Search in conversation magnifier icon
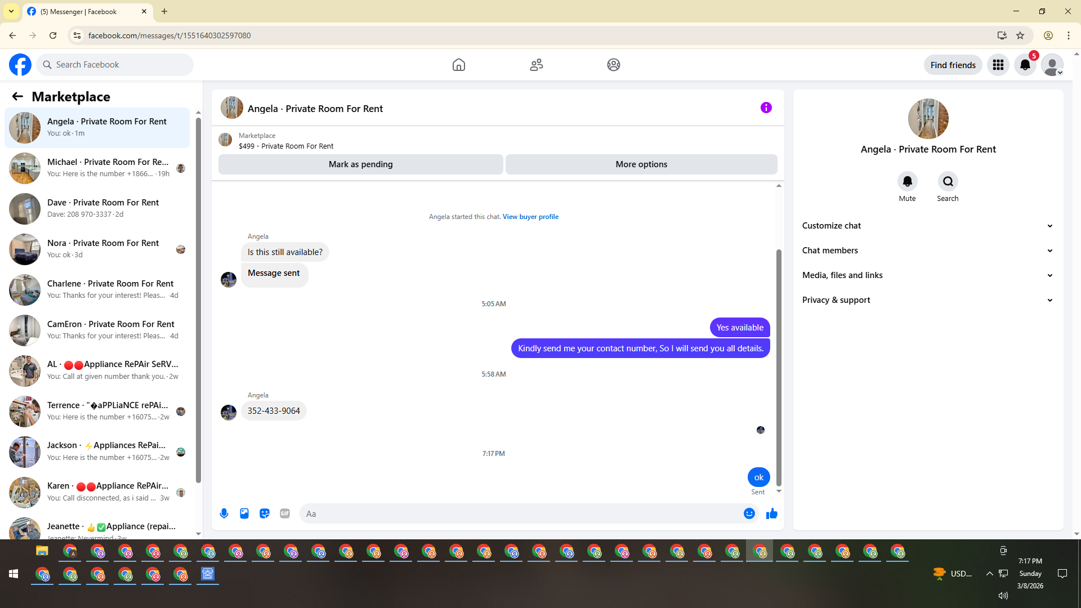The height and width of the screenshot is (608, 1081). [948, 181]
